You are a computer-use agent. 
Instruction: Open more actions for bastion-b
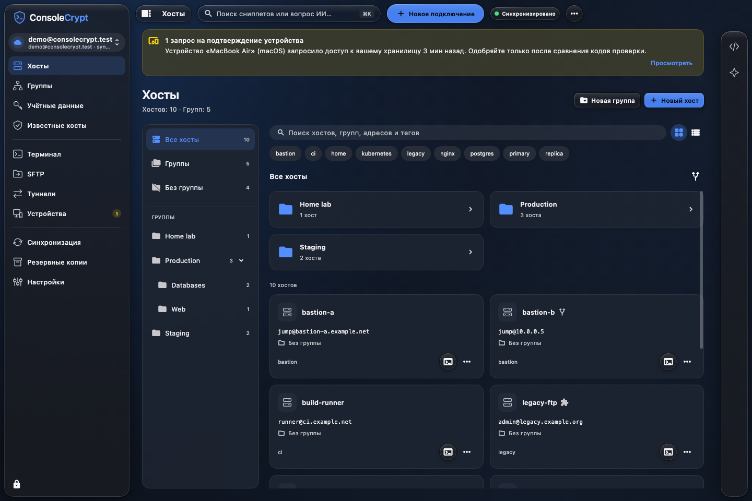pos(687,362)
